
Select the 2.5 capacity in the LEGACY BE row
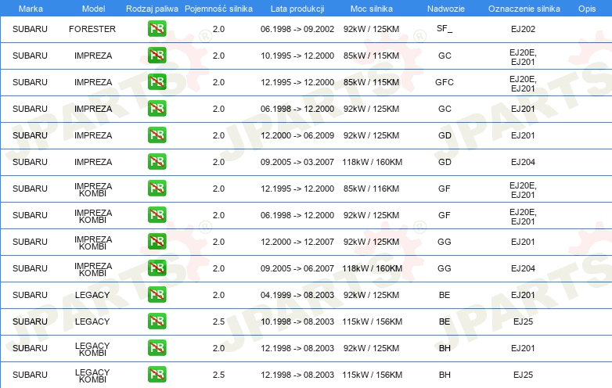(218, 322)
